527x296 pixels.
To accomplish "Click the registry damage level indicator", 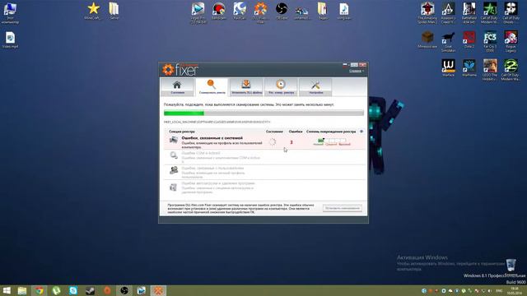I will pos(332,142).
